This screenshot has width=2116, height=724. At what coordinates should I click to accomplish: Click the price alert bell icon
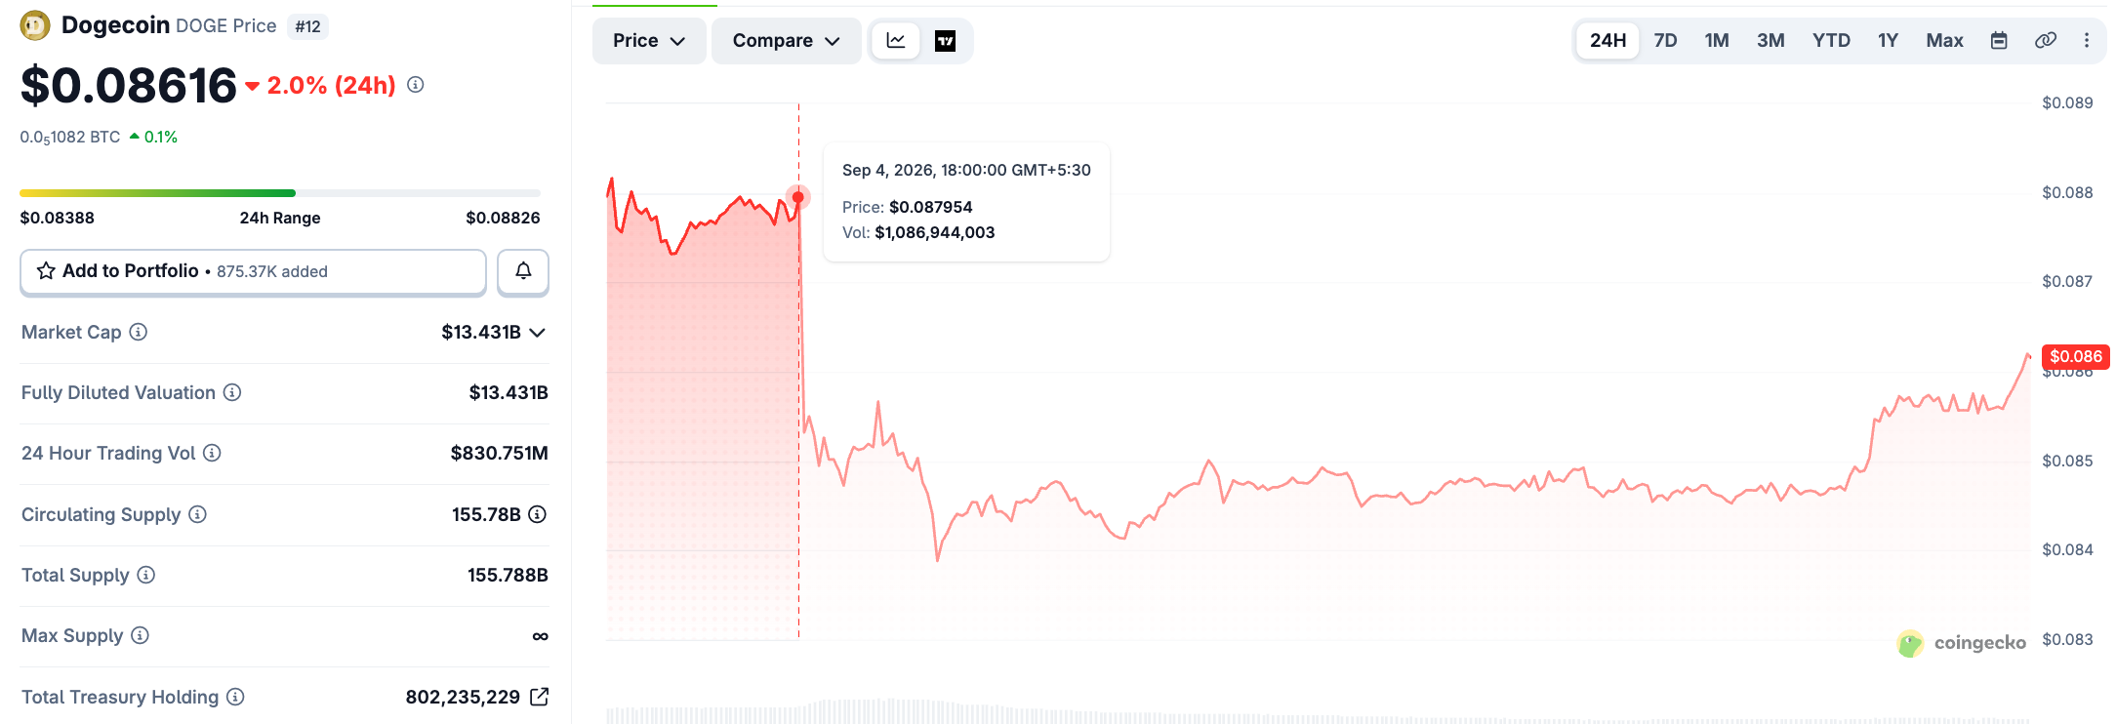[523, 271]
